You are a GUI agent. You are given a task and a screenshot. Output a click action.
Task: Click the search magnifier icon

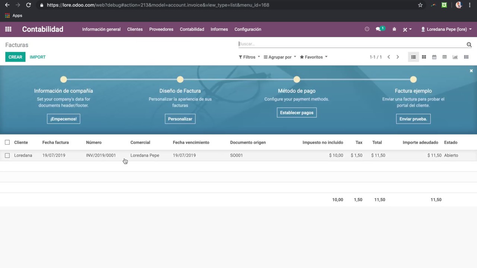click(x=469, y=44)
